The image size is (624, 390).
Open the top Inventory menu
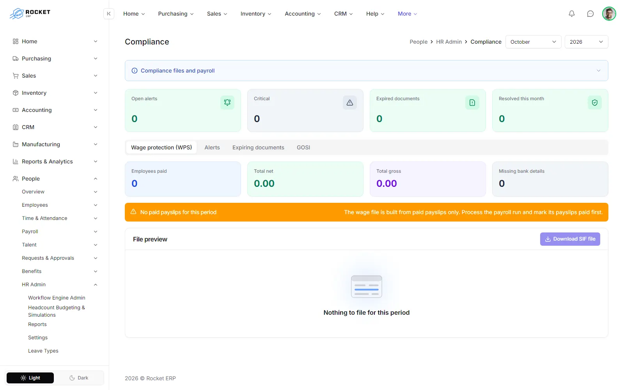click(x=256, y=14)
